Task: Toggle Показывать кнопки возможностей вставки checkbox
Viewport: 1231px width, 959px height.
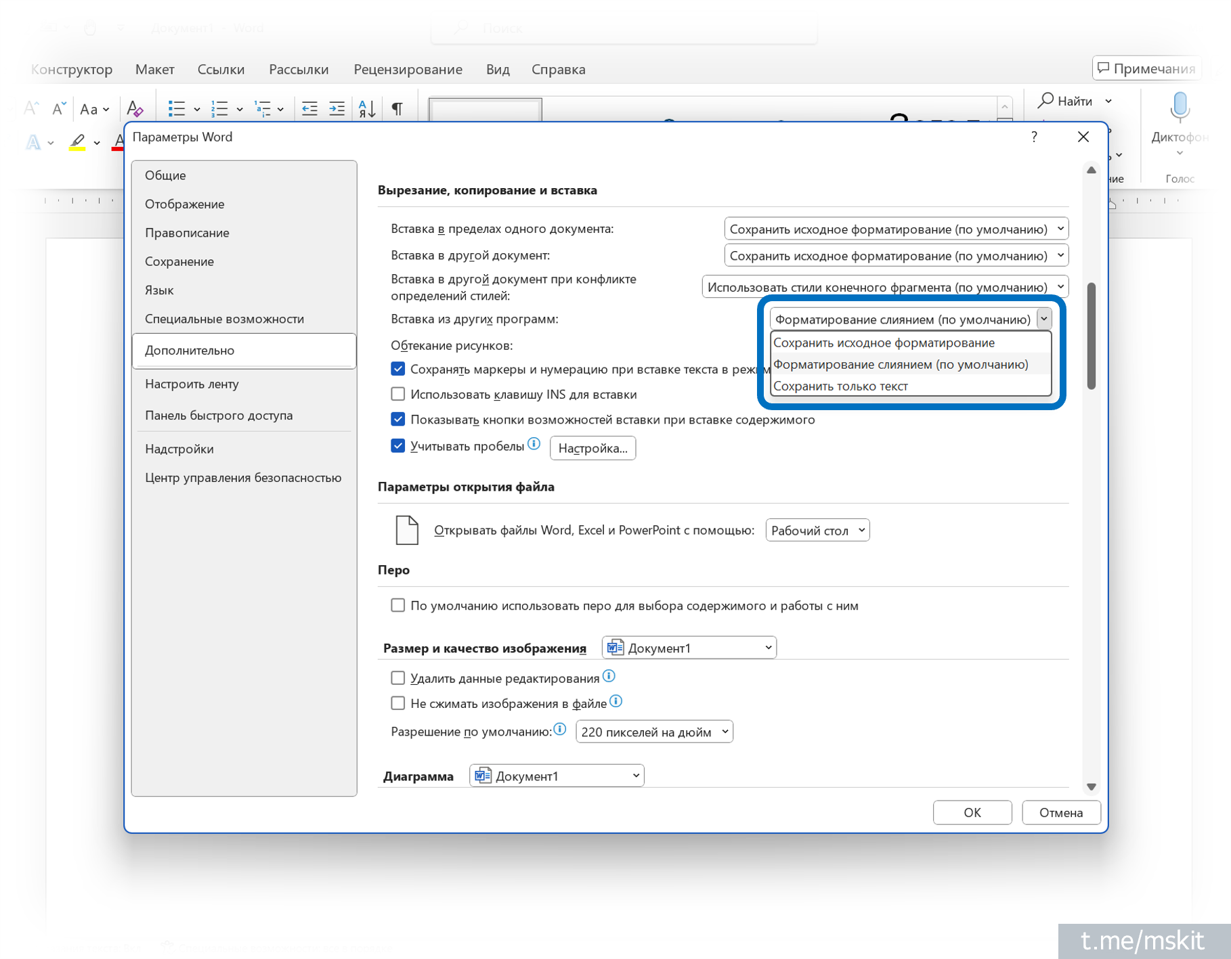Action: (398, 420)
